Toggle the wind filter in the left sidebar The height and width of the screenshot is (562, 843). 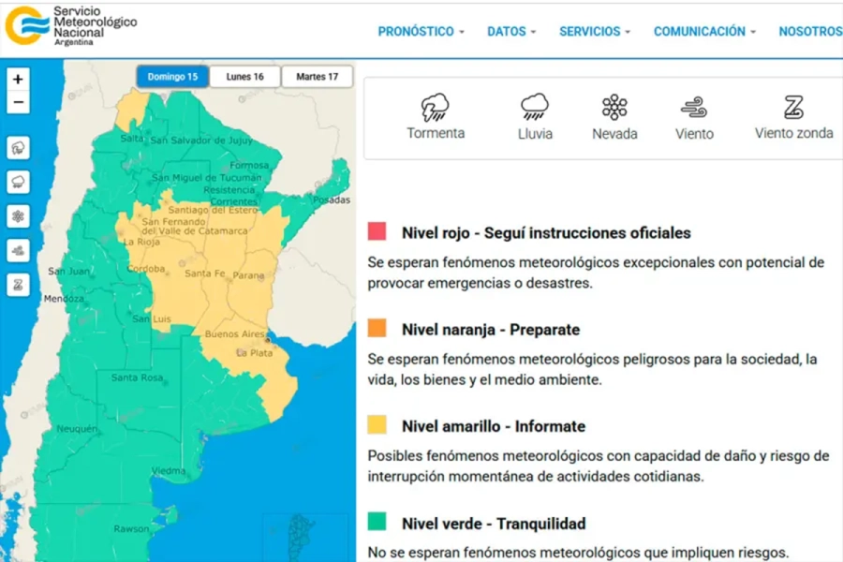pyautogui.click(x=18, y=249)
